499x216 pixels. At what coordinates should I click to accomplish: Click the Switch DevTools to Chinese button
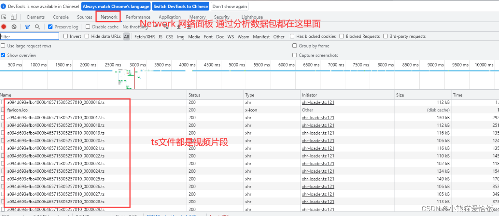click(180, 6)
